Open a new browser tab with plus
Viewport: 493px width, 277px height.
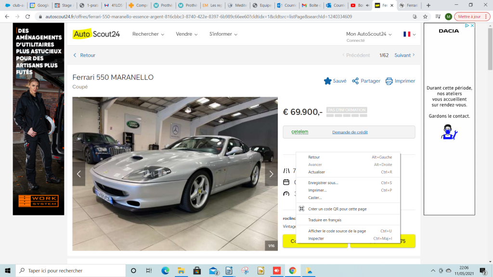pyautogui.click(x=428, y=5)
